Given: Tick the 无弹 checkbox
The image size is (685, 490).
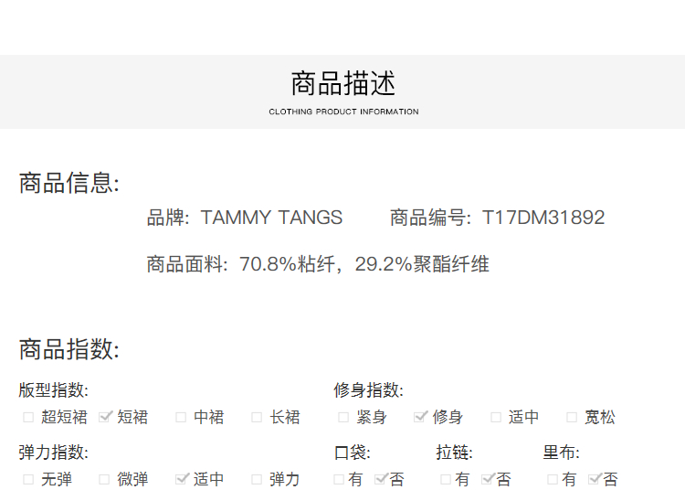Looking at the screenshot, I should 28,480.
